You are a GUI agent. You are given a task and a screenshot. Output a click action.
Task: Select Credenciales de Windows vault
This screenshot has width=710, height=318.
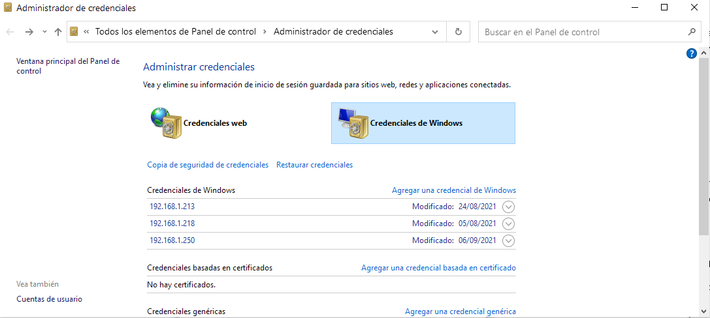click(x=423, y=123)
